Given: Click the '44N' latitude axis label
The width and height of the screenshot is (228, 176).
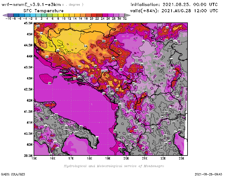Looking at the screenshot, I should pyautogui.click(x=30, y=56).
